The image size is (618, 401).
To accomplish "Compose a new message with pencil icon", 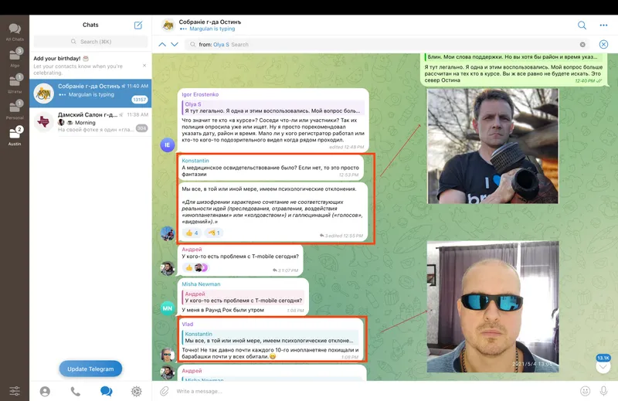I will 138,25.
